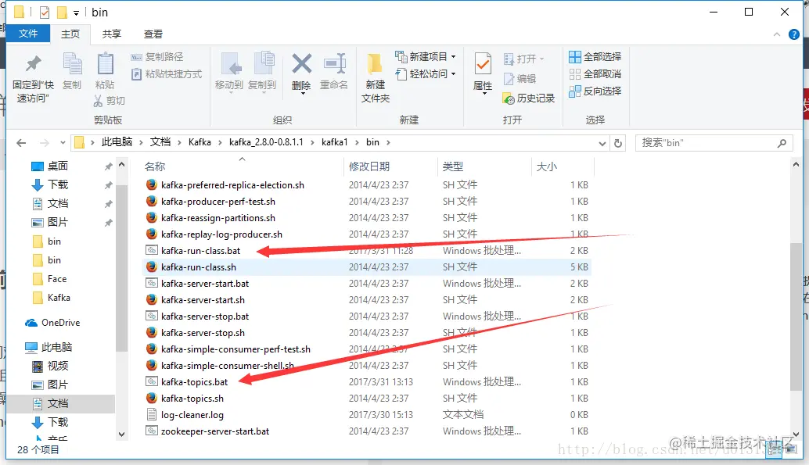The height and width of the screenshot is (465, 809).
Task: Click the Copy icon in the ribbon
Action: pos(72,64)
